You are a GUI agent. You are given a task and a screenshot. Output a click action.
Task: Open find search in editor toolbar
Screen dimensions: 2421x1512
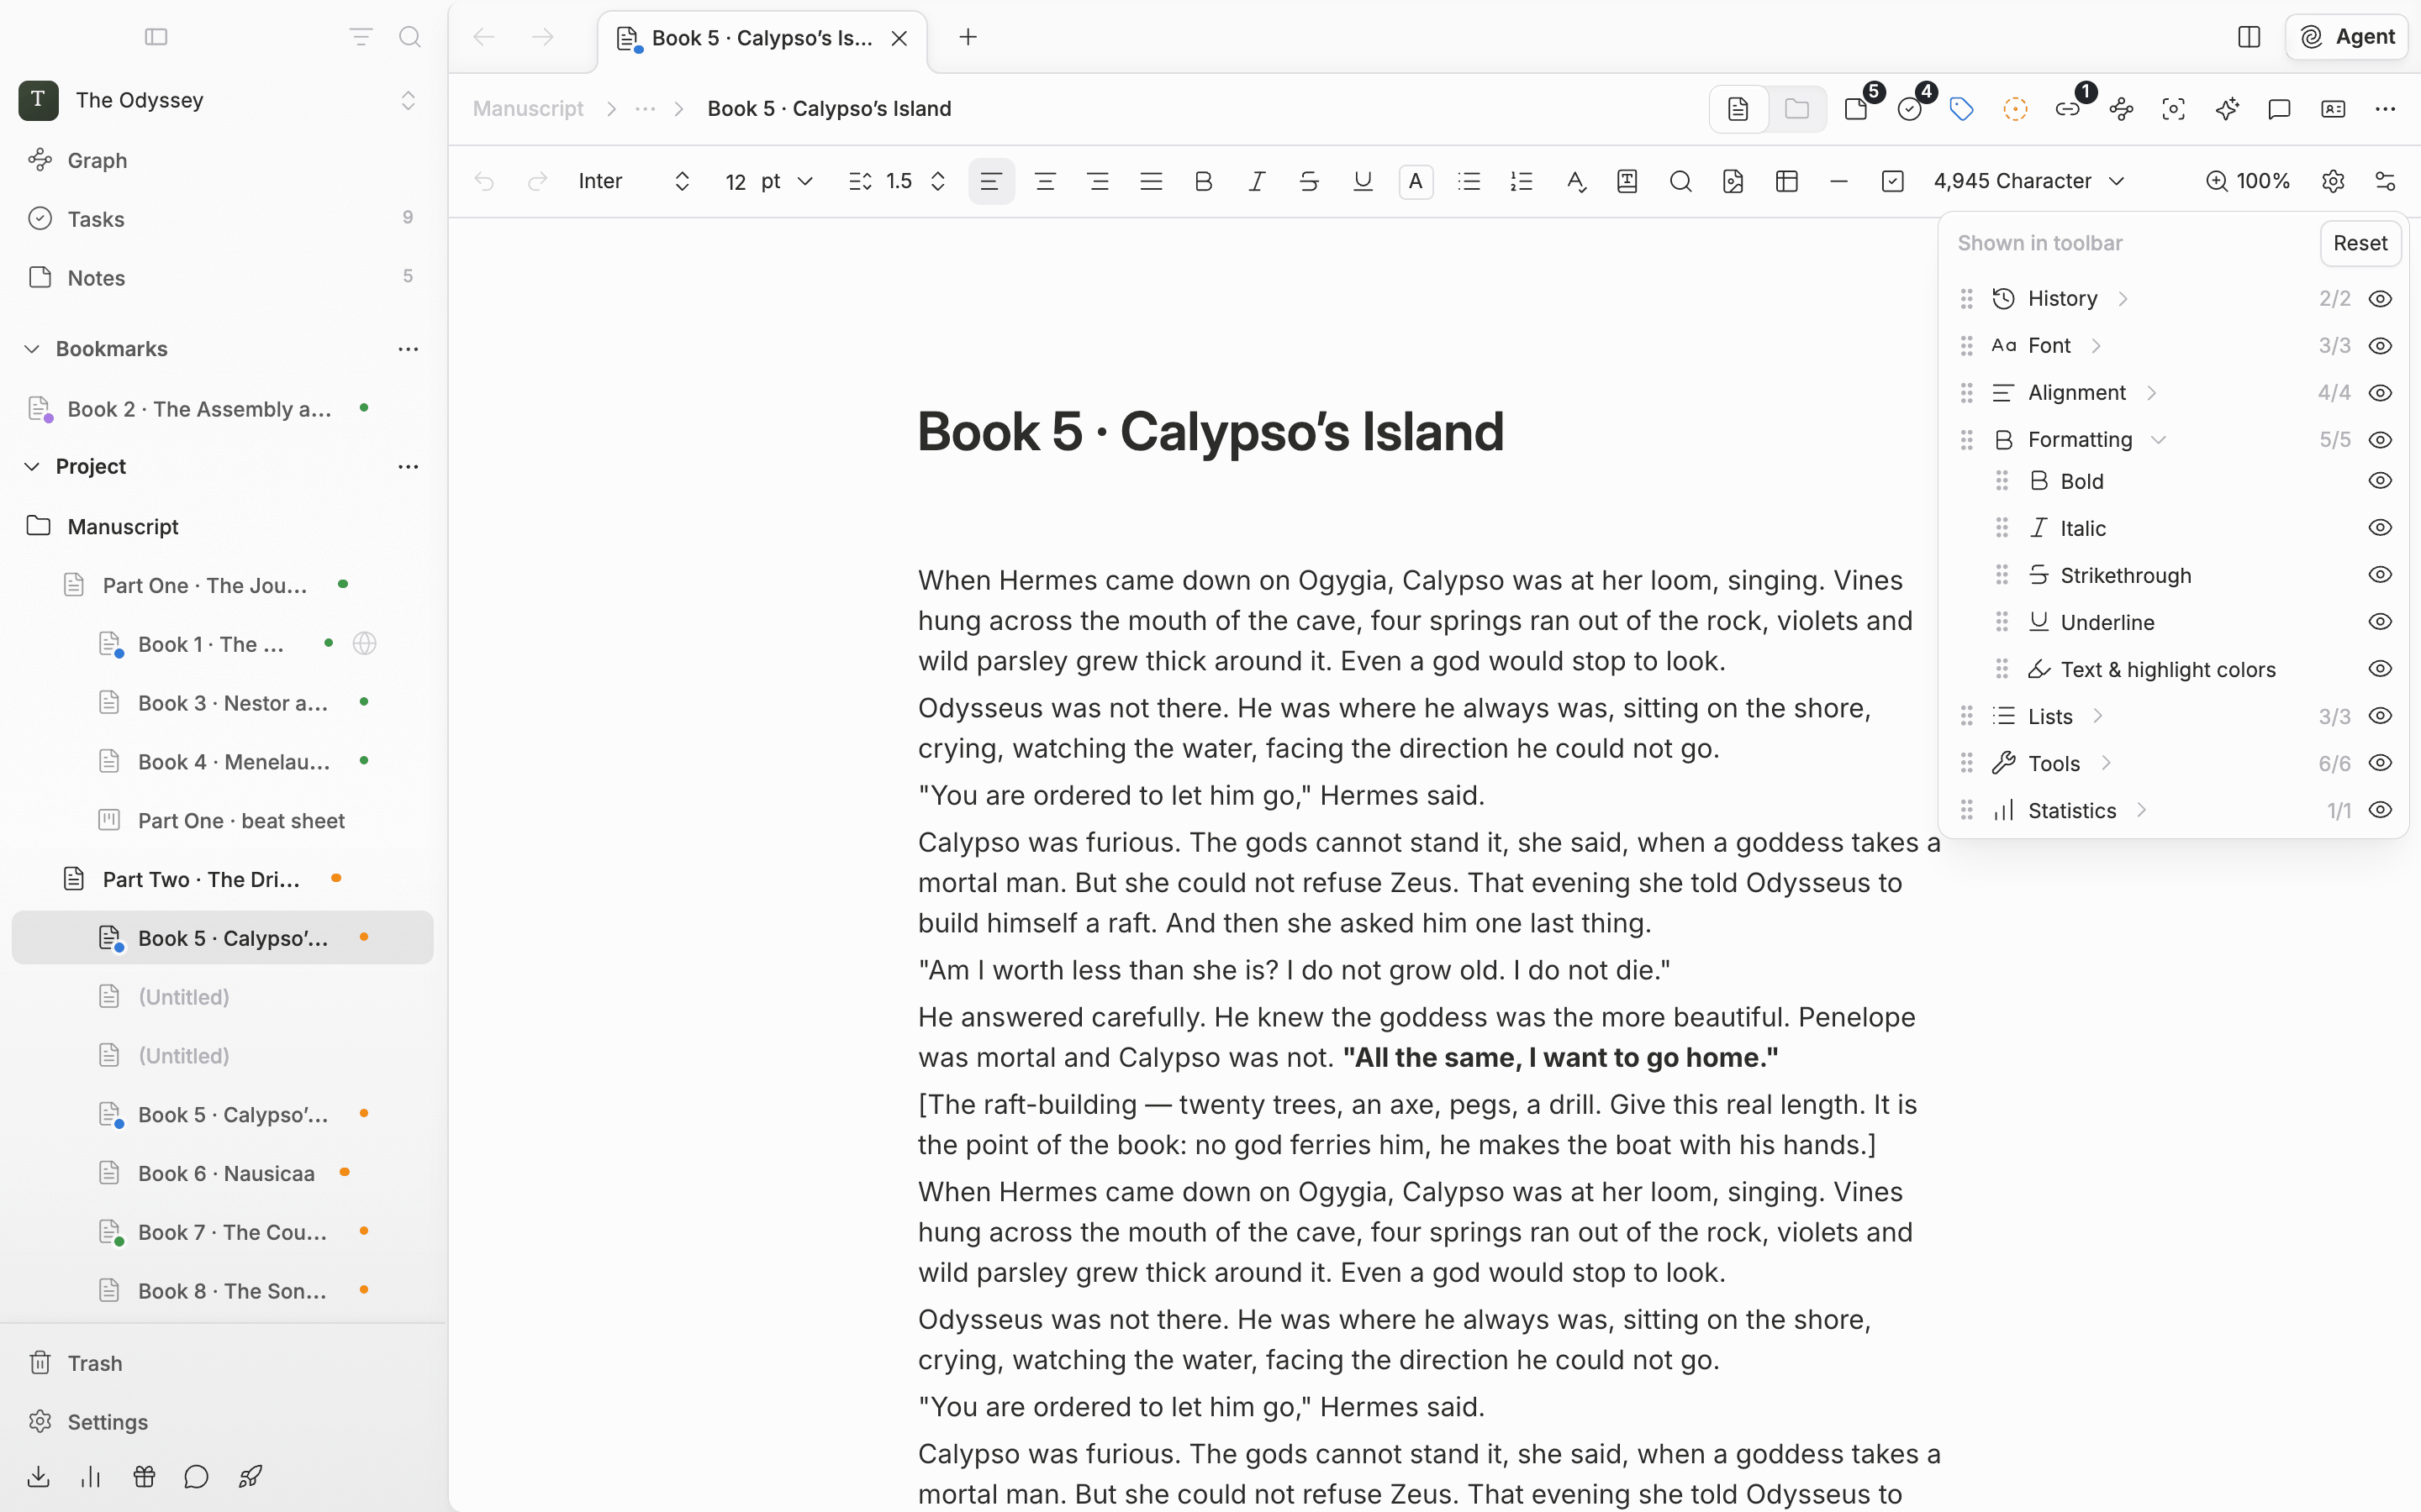1680,181
